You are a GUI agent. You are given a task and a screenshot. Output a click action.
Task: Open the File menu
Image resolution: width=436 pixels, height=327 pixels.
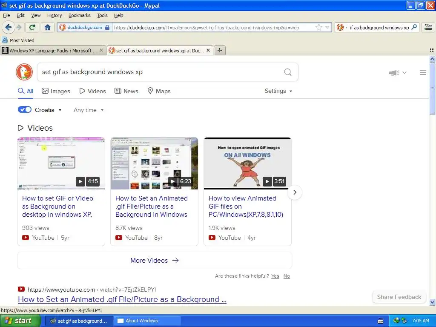tap(6, 15)
